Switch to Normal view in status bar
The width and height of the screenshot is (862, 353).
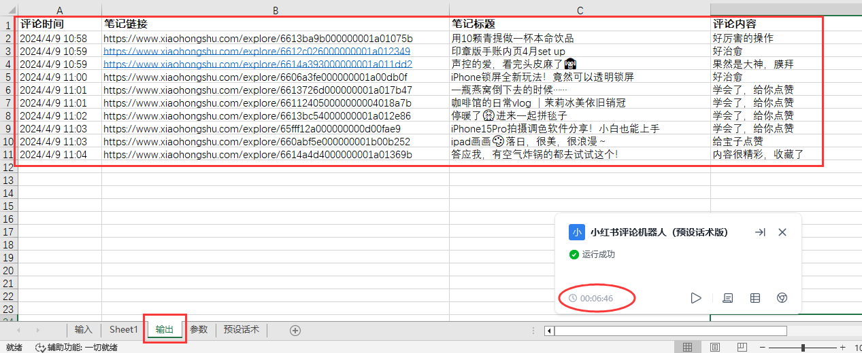pos(688,348)
